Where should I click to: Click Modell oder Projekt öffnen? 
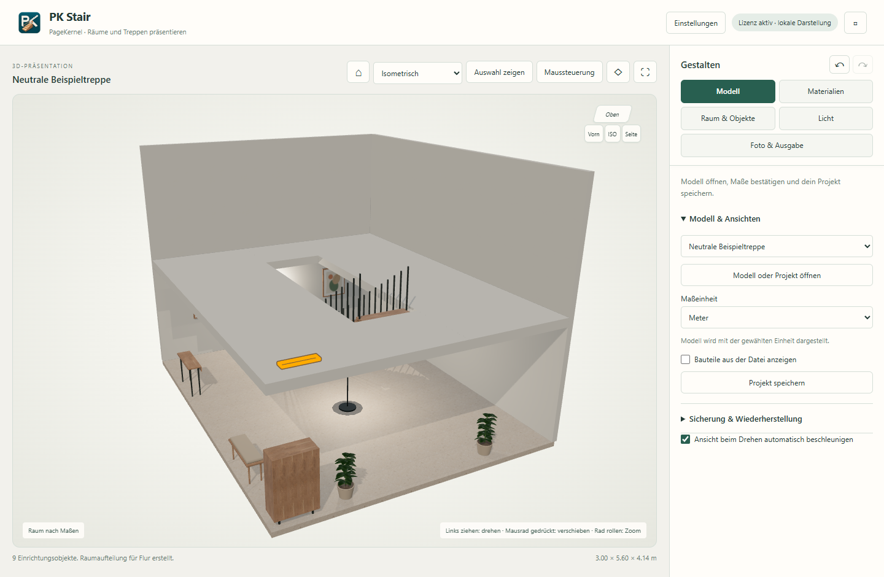777,275
